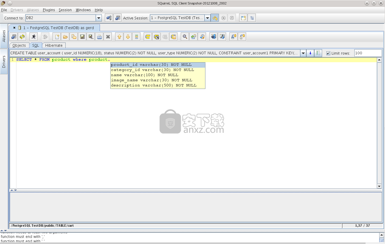The image size is (385, 244).
Task: Open a SQL file with the folder icon
Action: 65,37
